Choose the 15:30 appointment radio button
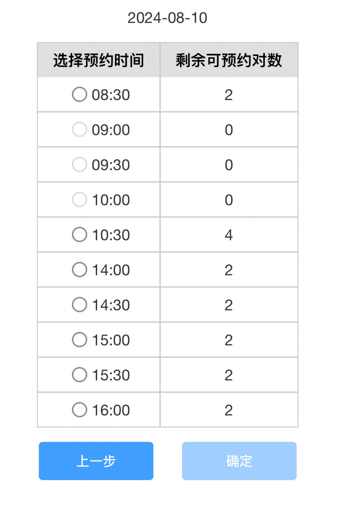Screen dimensions: 338x511 pos(80,375)
